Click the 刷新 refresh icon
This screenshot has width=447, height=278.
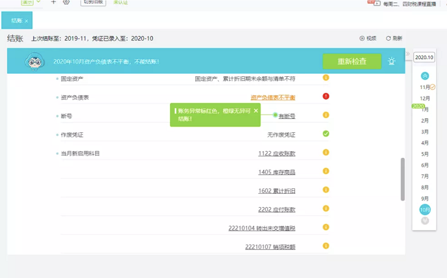(x=388, y=38)
